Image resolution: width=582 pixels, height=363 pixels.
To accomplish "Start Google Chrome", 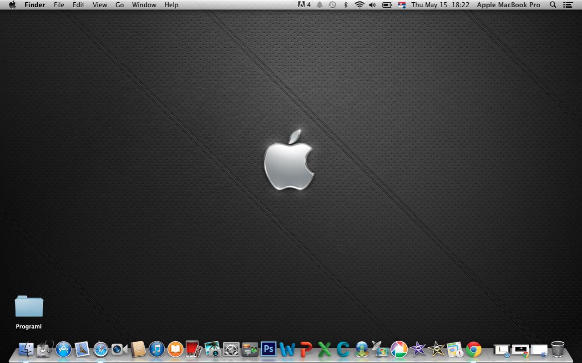I will pyautogui.click(x=474, y=350).
